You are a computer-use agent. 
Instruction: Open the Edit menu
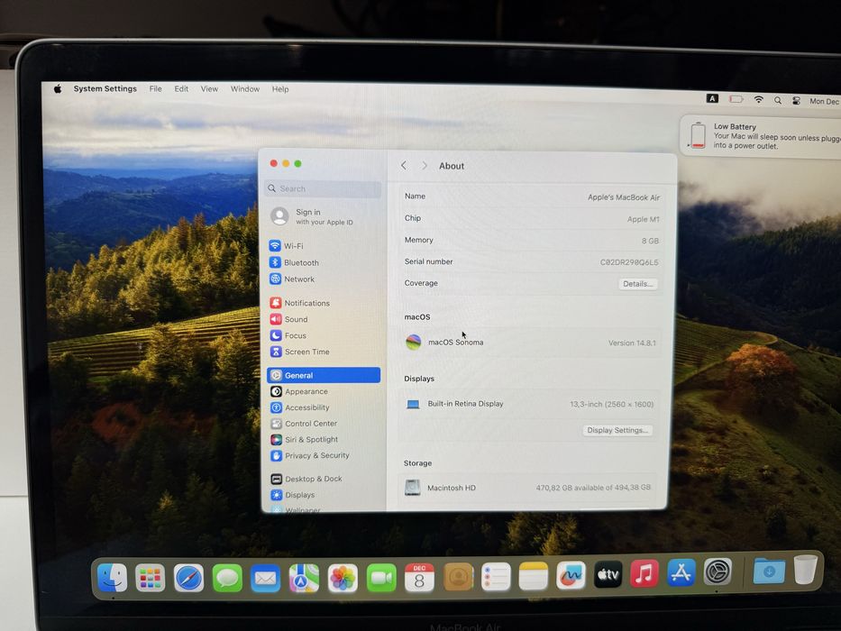(181, 88)
